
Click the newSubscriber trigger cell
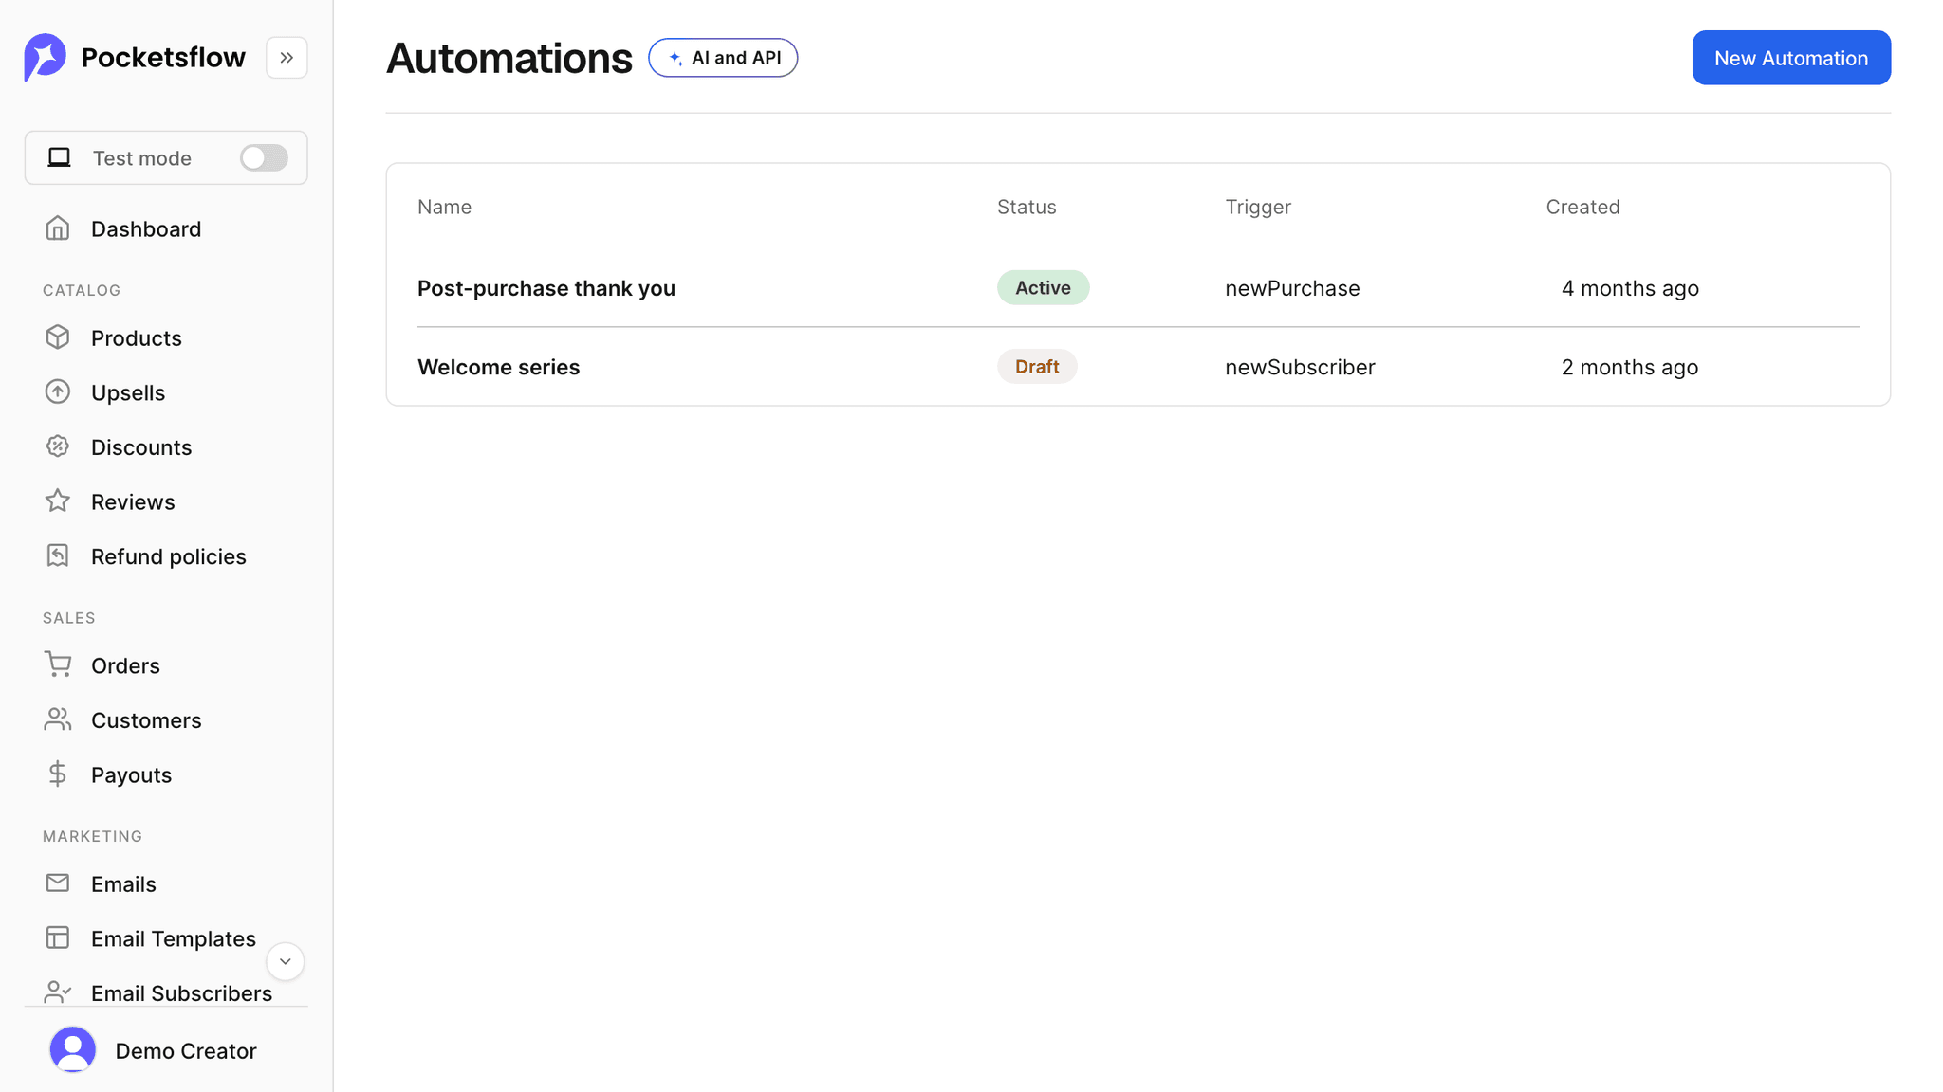[x=1300, y=367]
